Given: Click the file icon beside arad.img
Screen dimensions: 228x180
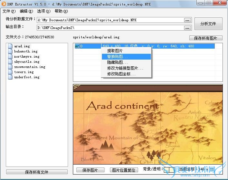Looking at the screenshot, I should tap(10, 46).
